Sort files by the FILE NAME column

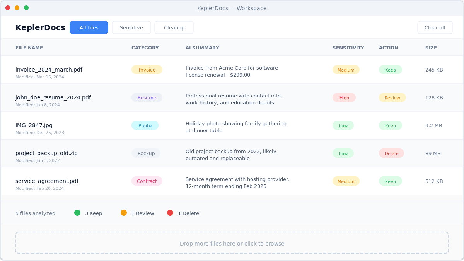tap(29, 48)
